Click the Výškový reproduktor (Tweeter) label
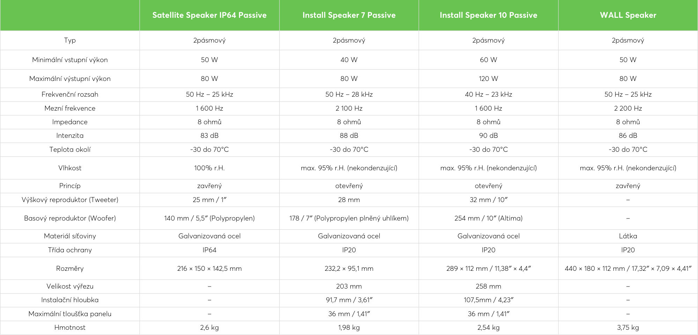Screen dimensions: 698x335 (x=70, y=200)
